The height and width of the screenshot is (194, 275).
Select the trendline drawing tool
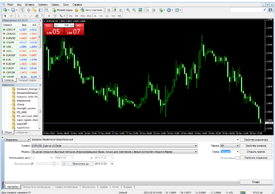click(x=31, y=16)
